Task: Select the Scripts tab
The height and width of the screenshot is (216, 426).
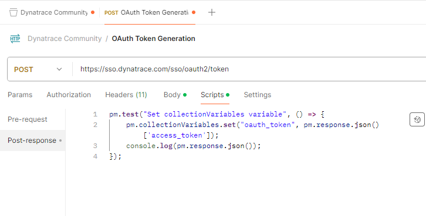Action: point(215,95)
